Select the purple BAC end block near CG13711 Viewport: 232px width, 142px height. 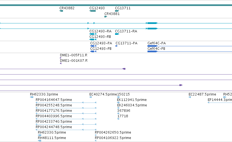coord(124,69)
